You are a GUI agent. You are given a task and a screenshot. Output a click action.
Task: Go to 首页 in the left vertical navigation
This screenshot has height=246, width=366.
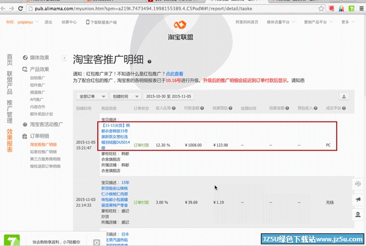(x=10, y=60)
